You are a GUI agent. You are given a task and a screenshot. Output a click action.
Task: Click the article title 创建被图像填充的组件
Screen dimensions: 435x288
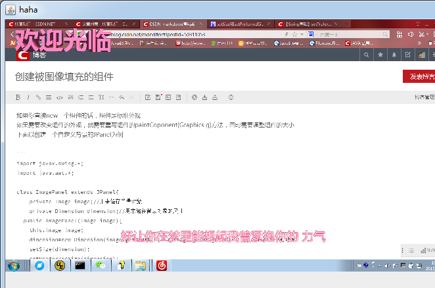pyautogui.click(x=64, y=77)
